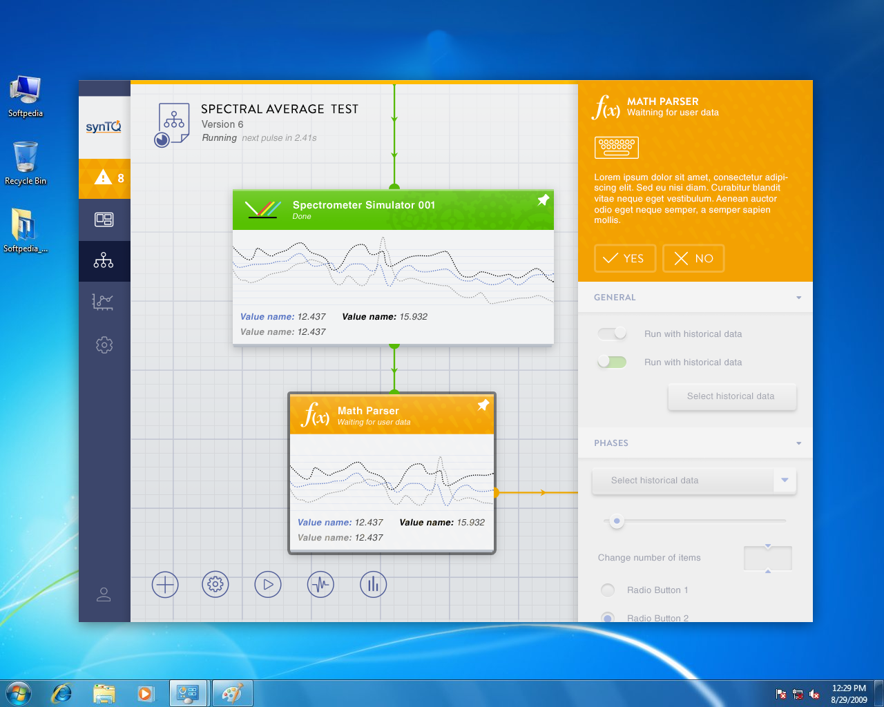Collapse the GENERAL section

pos(799,298)
